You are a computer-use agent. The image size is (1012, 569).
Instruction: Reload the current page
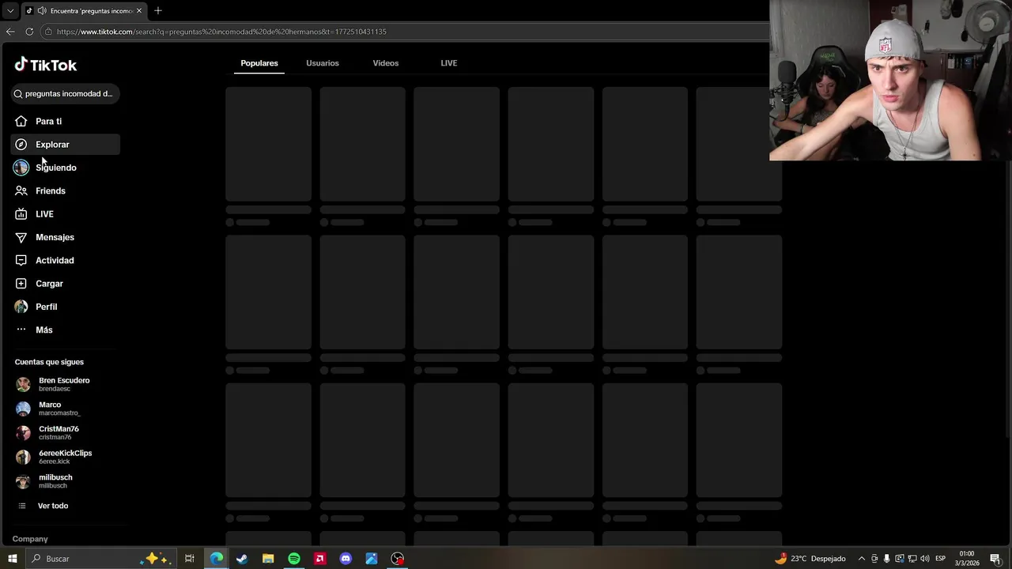[29, 32]
